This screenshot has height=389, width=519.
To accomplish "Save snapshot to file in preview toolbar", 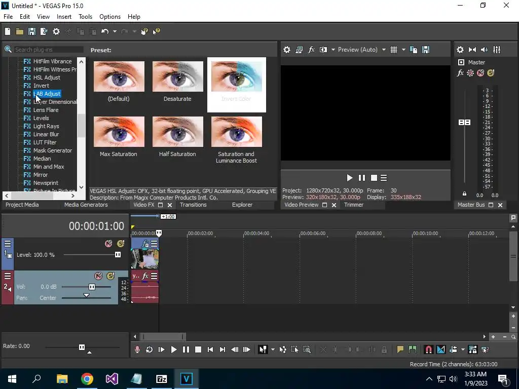I will point(426,50).
